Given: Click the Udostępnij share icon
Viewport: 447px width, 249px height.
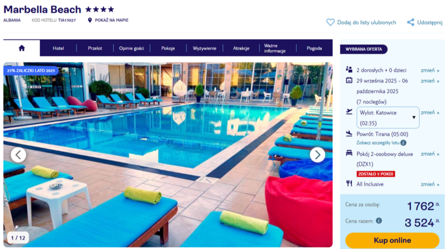Looking at the screenshot, I should (411, 22).
